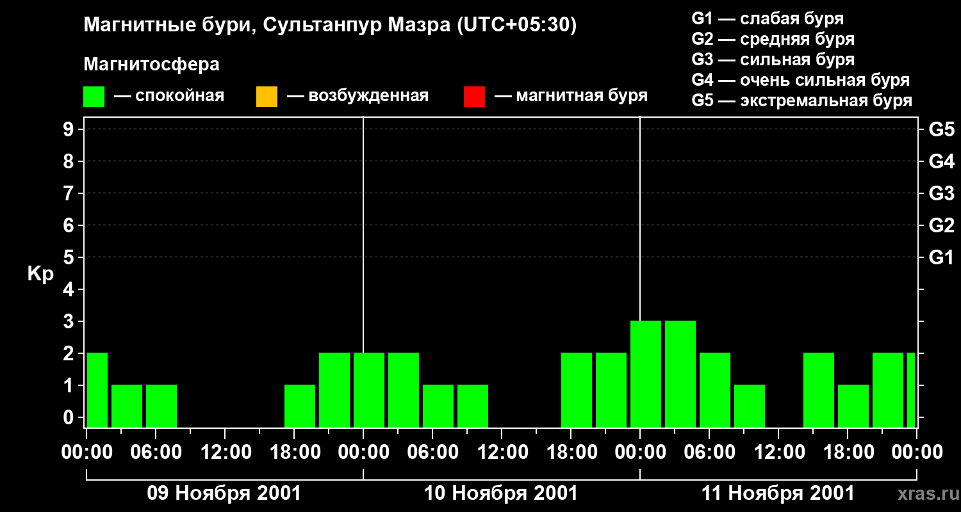
Task: Click the Kp 1 bar over 06:00 on 09 Ноября
Action: pos(161,406)
